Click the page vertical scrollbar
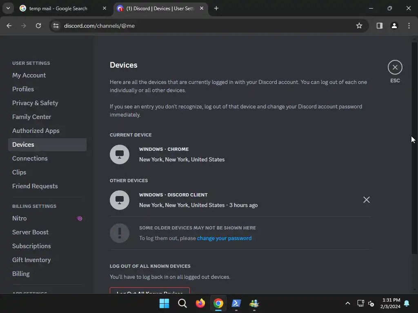This screenshot has width=418, height=313. point(414,148)
